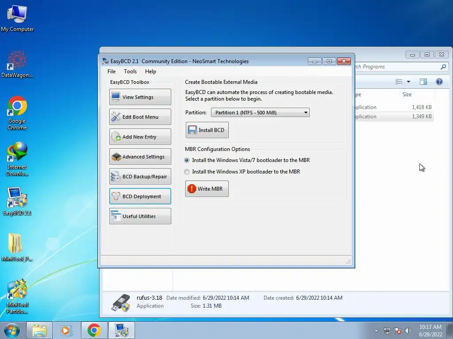
Task: Open the Tools menu
Action: pyautogui.click(x=131, y=72)
